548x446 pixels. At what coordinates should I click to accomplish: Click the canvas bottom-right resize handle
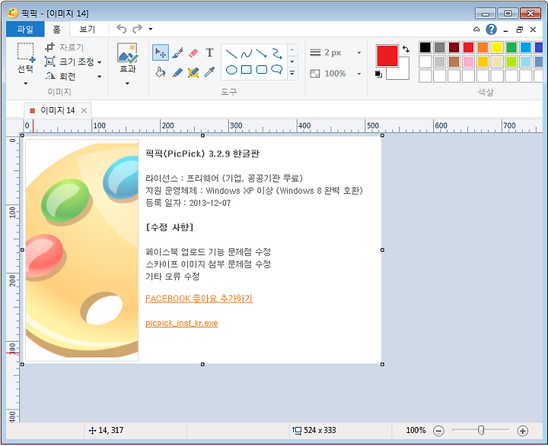(382, 365)
